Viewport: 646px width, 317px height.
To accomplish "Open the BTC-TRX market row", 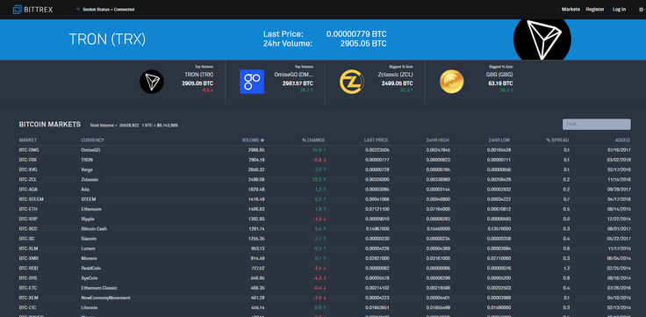I will coord(324,160).
